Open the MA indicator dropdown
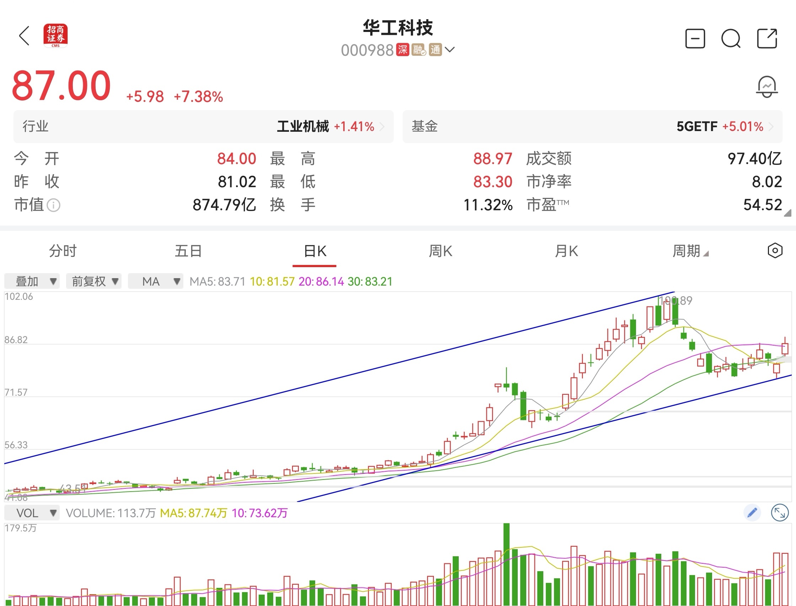The height and width of the screenshot is (606, 796). click(155, 281)
